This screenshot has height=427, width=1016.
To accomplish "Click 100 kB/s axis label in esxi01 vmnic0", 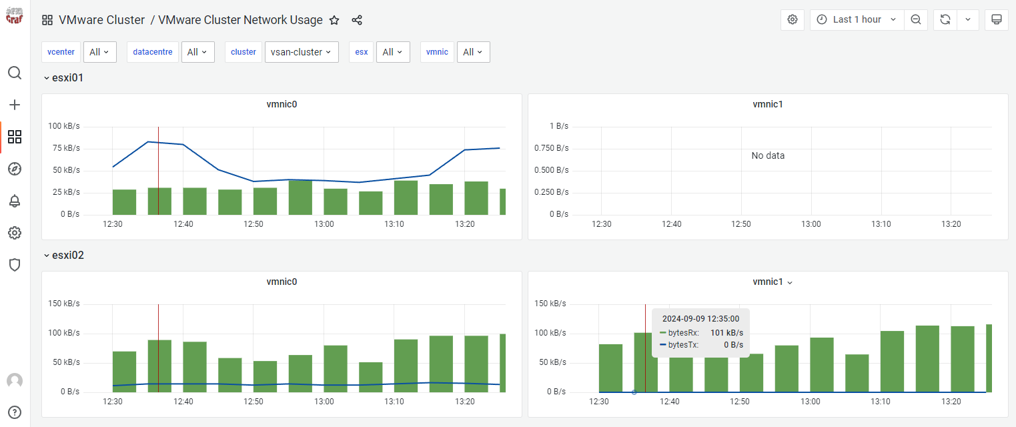I will click(x=64, y=126).
